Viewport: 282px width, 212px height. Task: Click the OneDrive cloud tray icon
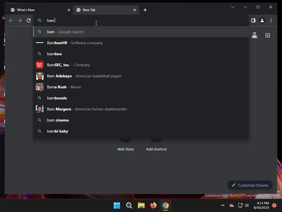click(232, 205)
